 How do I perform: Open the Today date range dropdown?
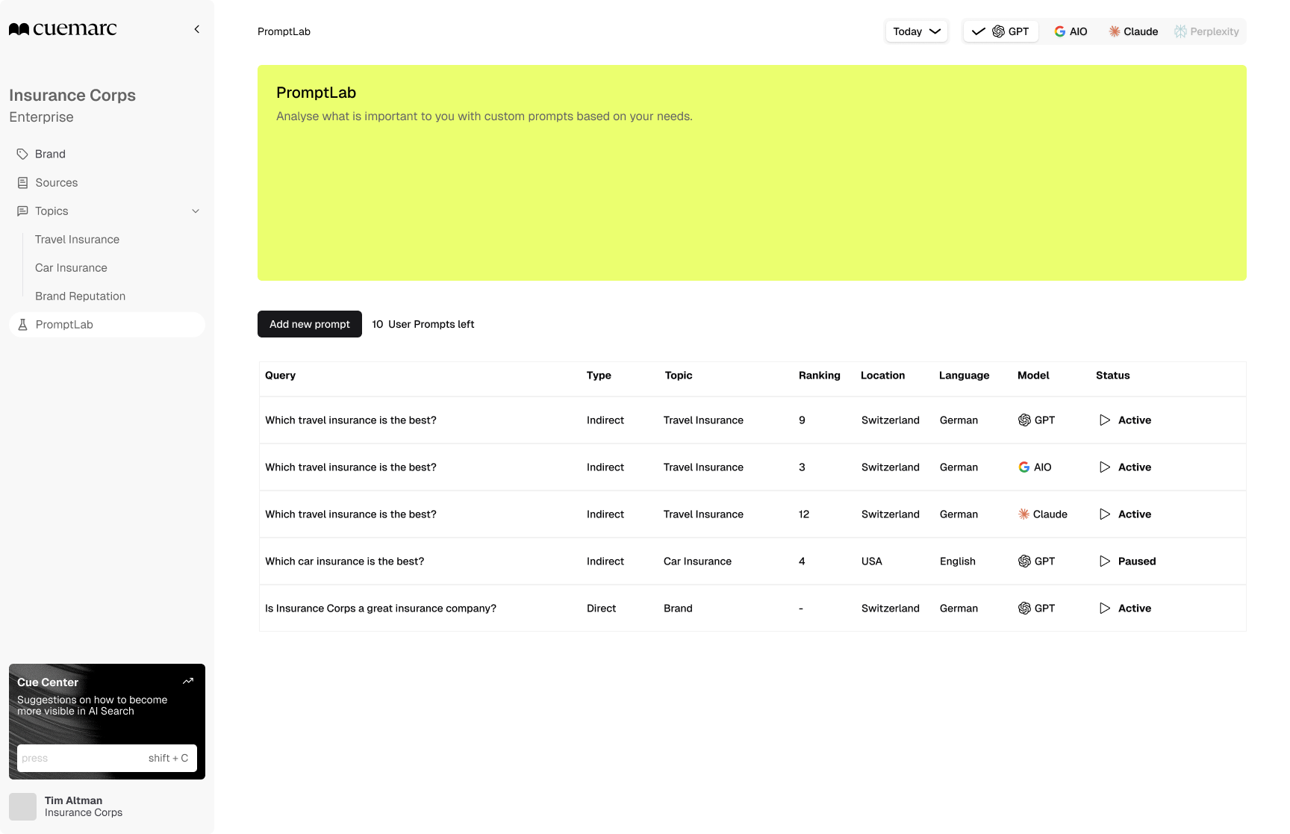click(916, 31)
